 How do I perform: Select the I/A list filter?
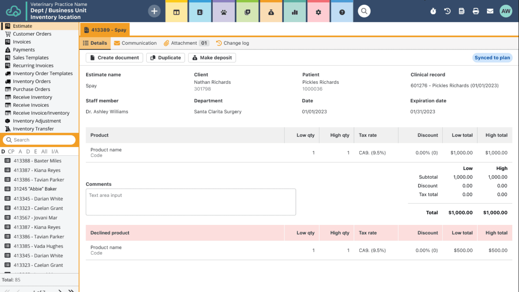pos(55,151)
